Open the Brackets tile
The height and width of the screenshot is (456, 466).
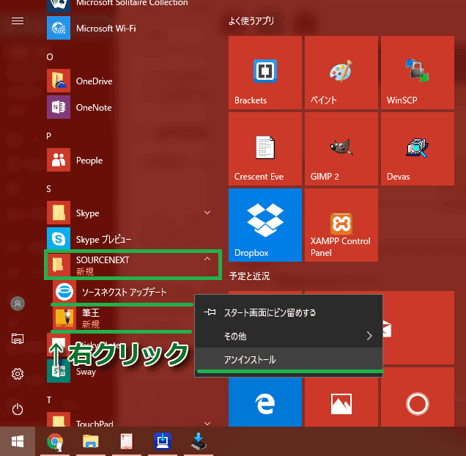tap(265, 73)
